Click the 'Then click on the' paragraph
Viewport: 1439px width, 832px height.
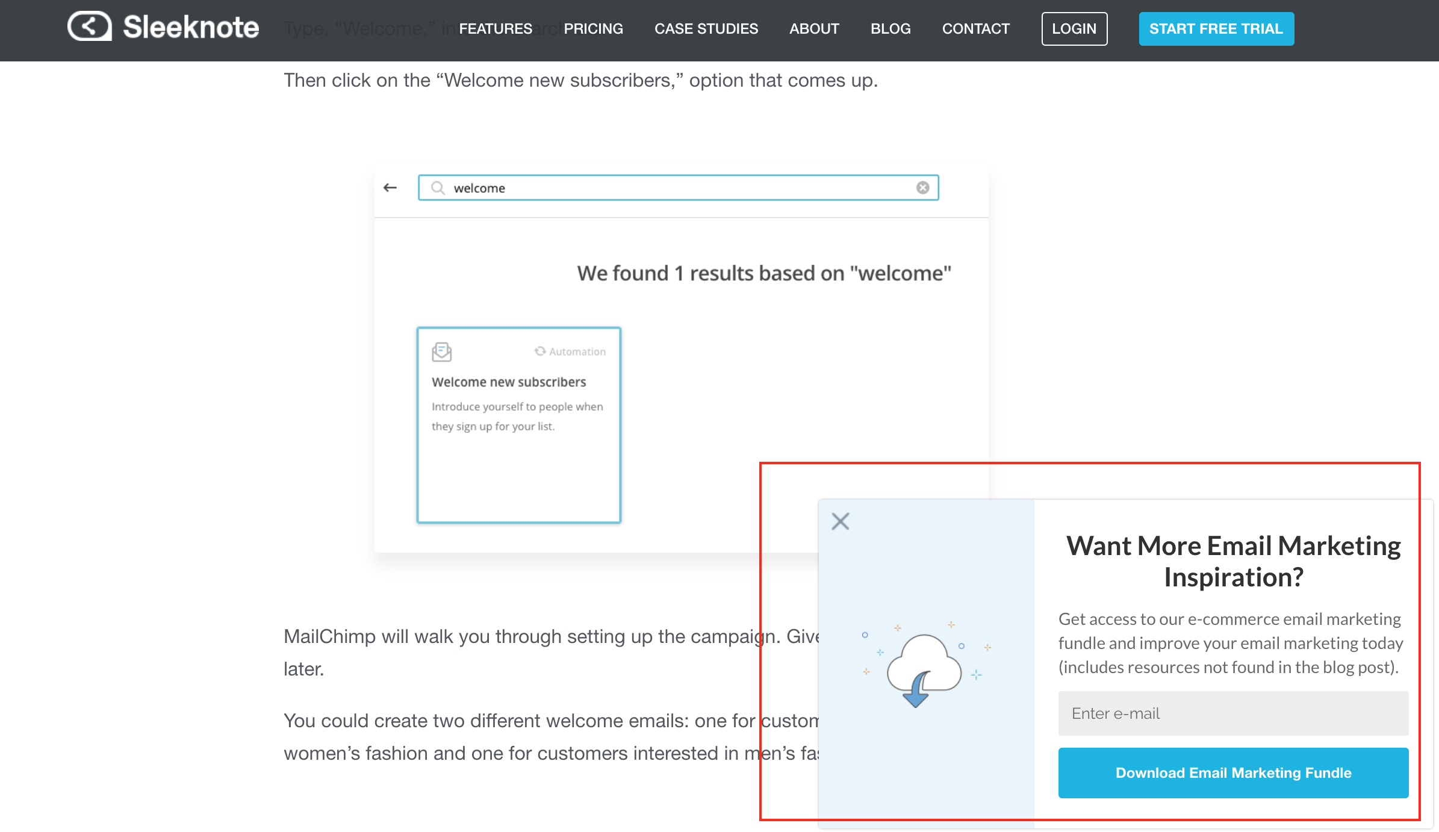580,80
